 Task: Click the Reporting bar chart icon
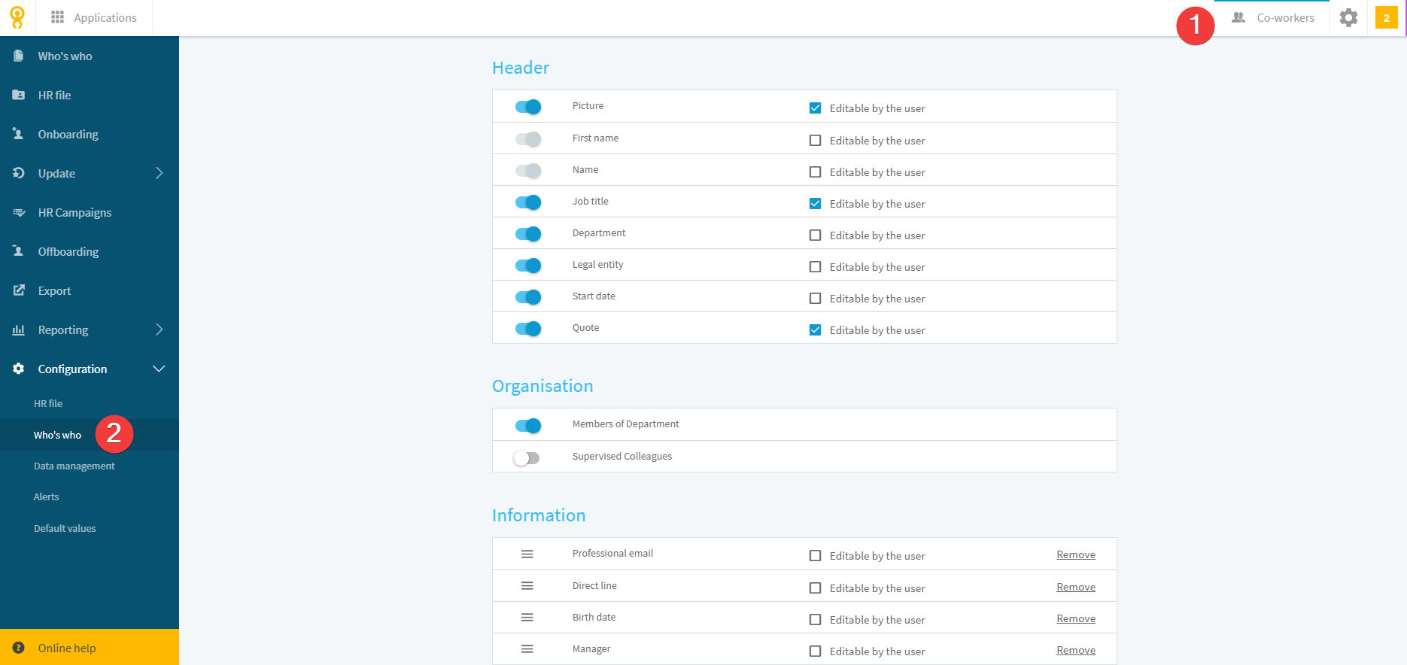[19, 329]
